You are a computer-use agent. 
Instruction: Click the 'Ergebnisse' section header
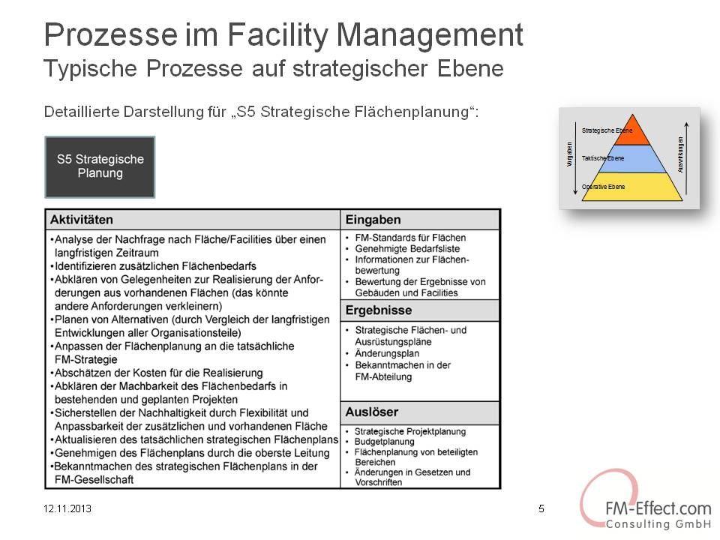click(x=420, y=310)
